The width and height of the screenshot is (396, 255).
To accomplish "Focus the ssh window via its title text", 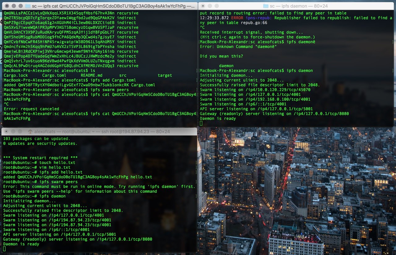I will coord(102,132).
